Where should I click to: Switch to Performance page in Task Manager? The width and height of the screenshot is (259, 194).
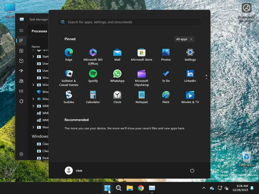[x=21, y=51]
